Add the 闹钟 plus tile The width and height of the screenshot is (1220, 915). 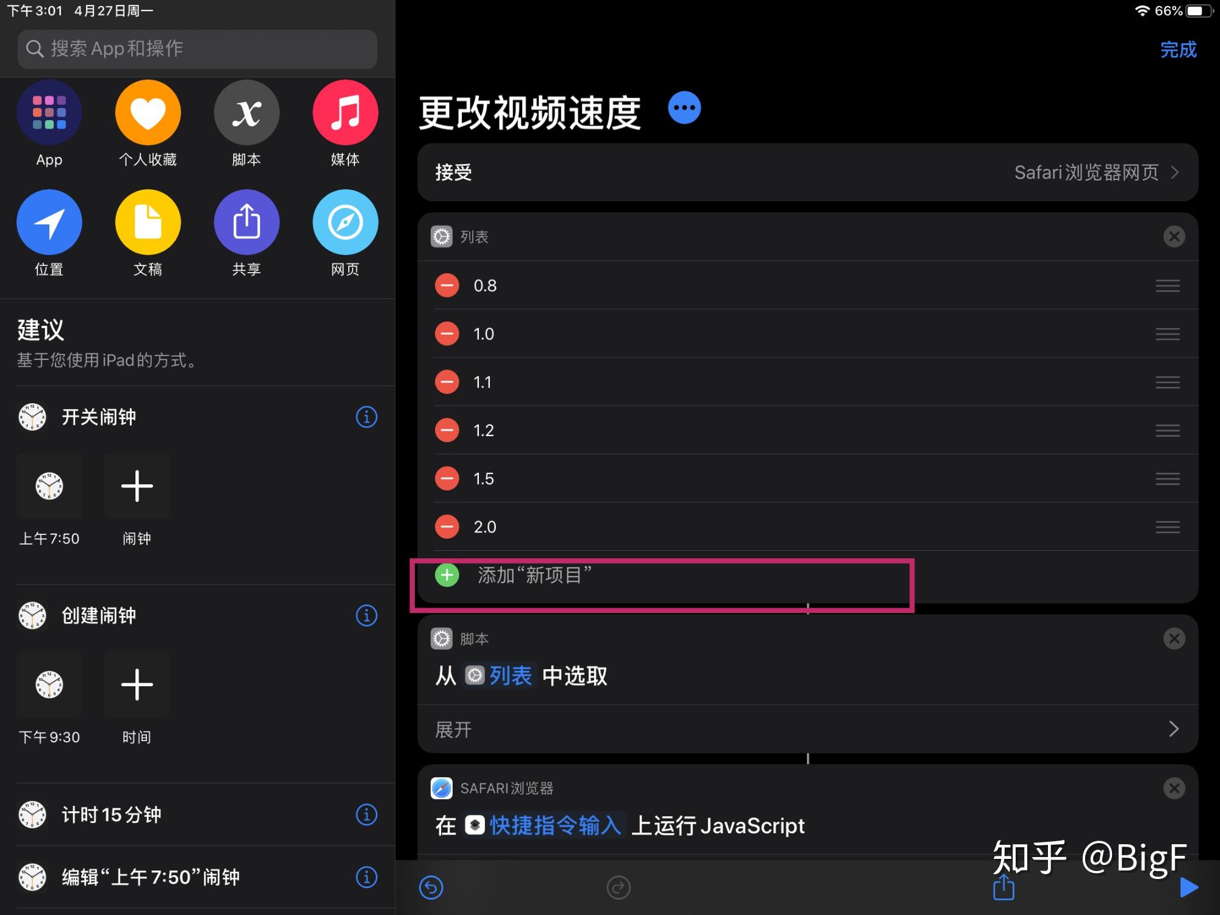tap(137, 486)
